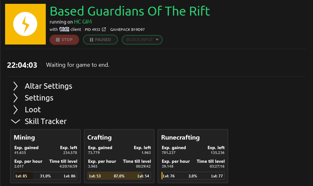
Task: Click the HC GIM account link
Action: [x=82, y=22]
